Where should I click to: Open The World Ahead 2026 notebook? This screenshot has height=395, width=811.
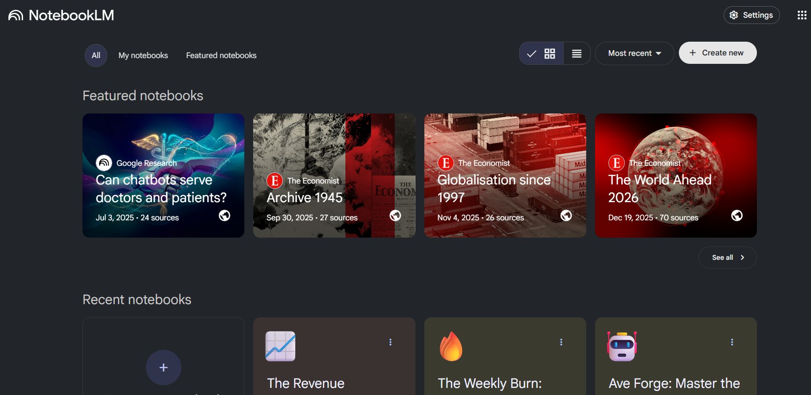coord(676,176)
